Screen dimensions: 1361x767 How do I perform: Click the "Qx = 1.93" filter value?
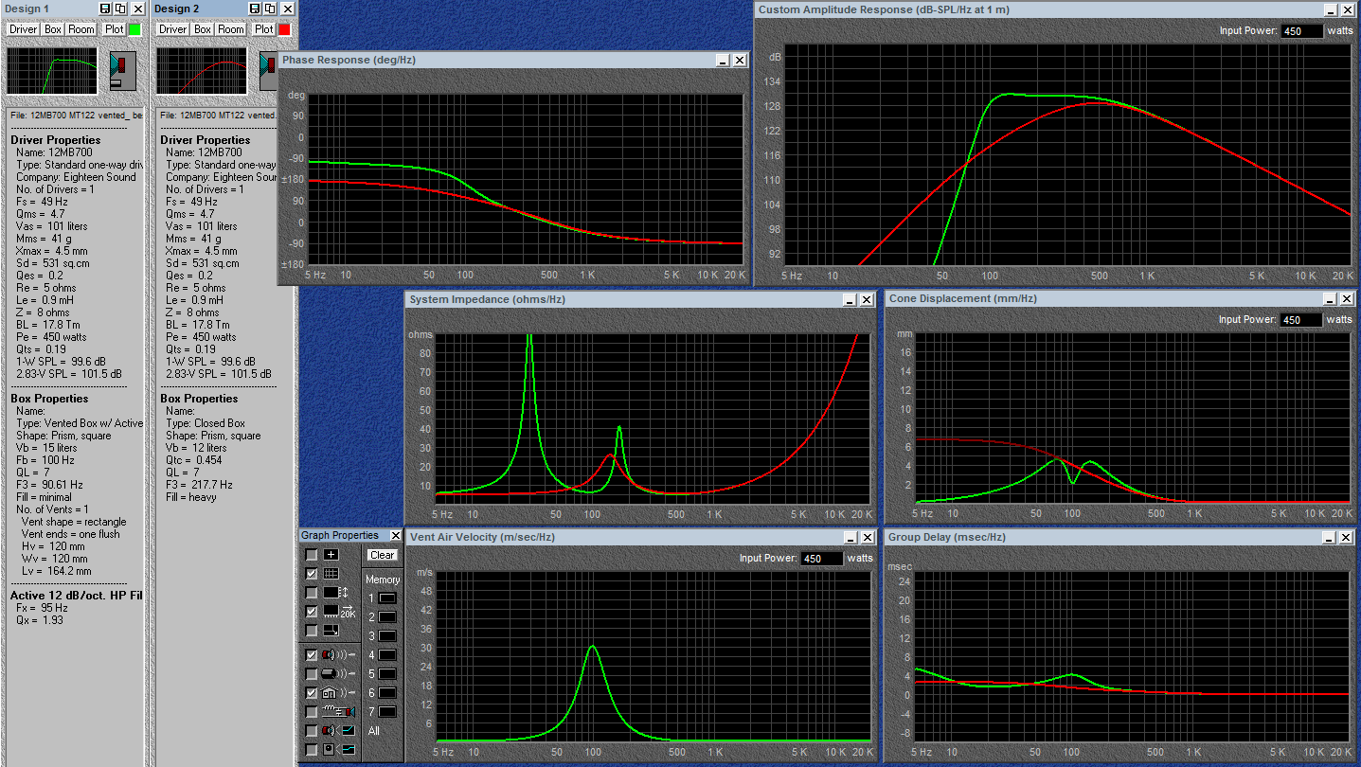[x=40, y=620]
